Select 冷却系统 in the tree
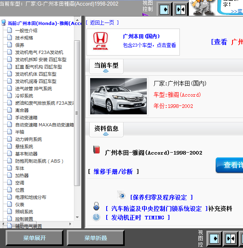243x248 pixels. (x=24, y=96)
